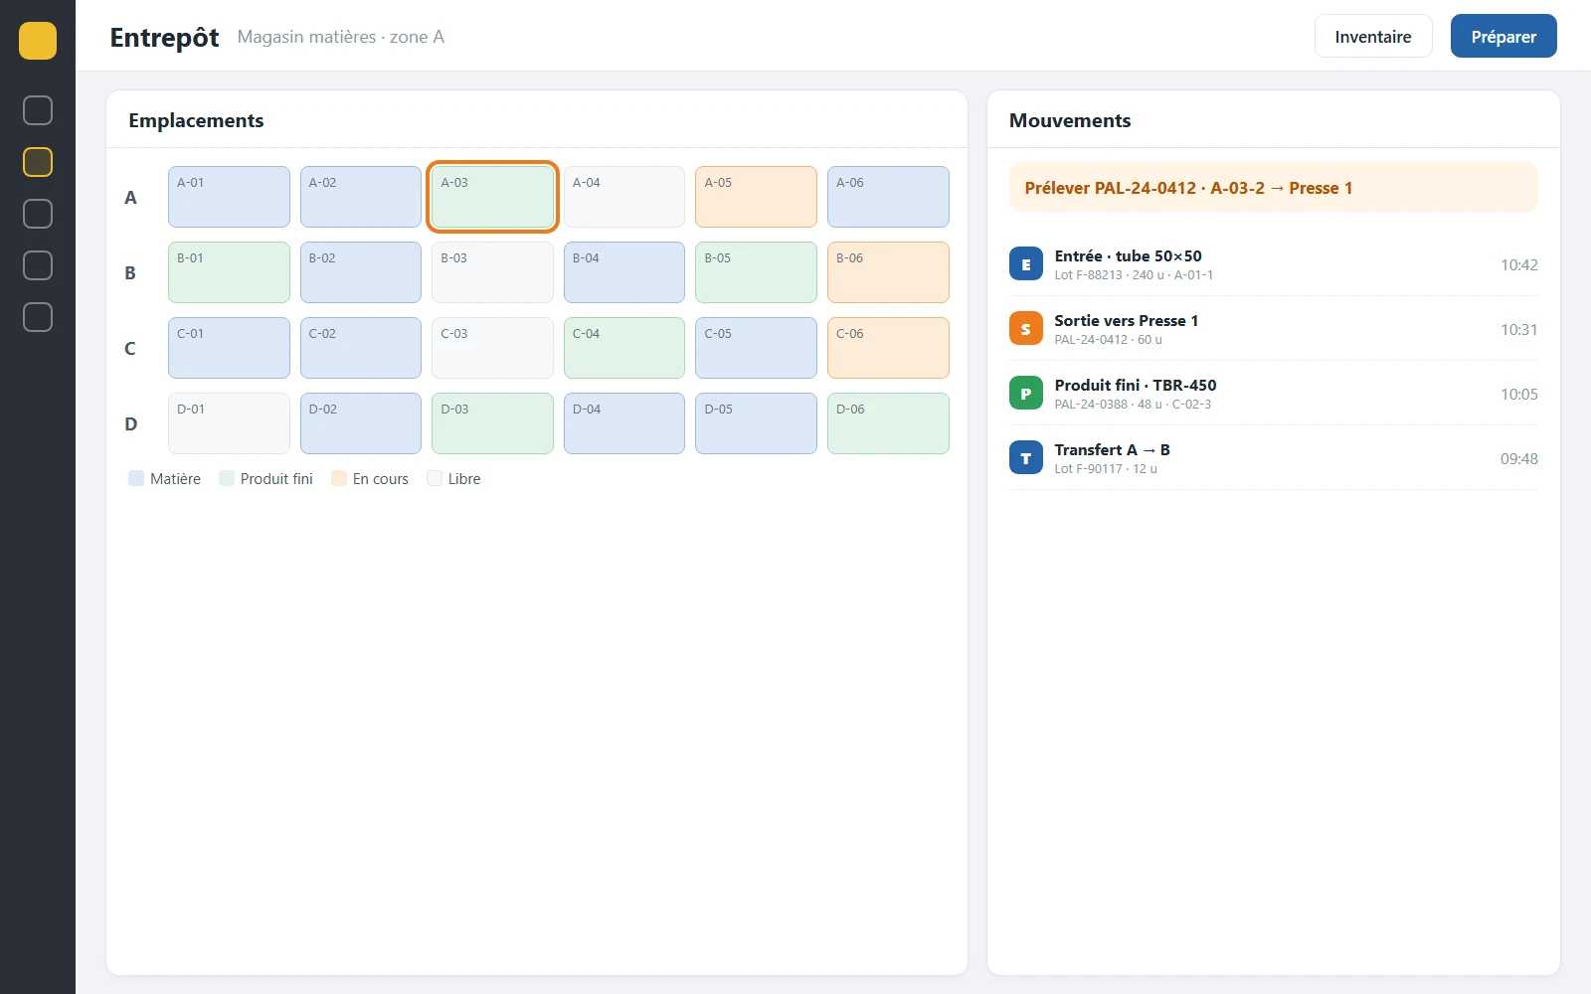Select storage slot B-02
This screenshot has height=994, width=1591.
pos(361,272)
